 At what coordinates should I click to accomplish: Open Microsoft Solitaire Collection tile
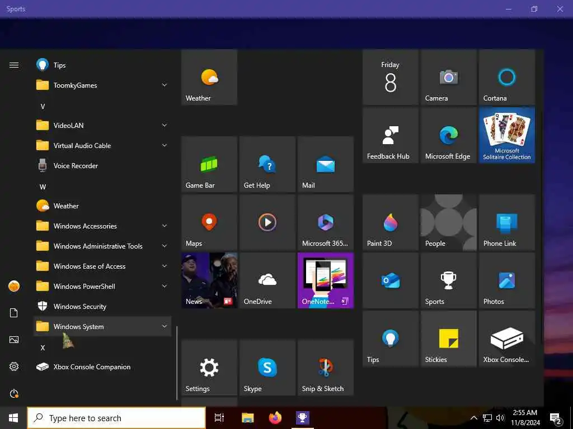click(x=507, y=135)
